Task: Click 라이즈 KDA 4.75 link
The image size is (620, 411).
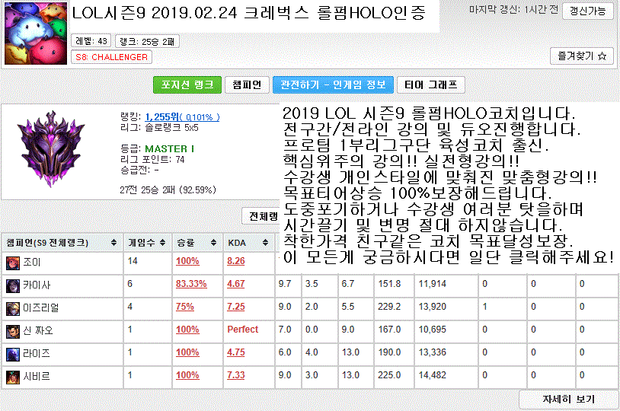Action: [236, 353]
